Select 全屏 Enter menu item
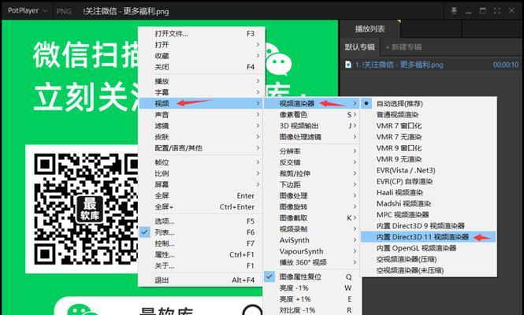Screen dimensions: 524x315 (x=202, y=196)
